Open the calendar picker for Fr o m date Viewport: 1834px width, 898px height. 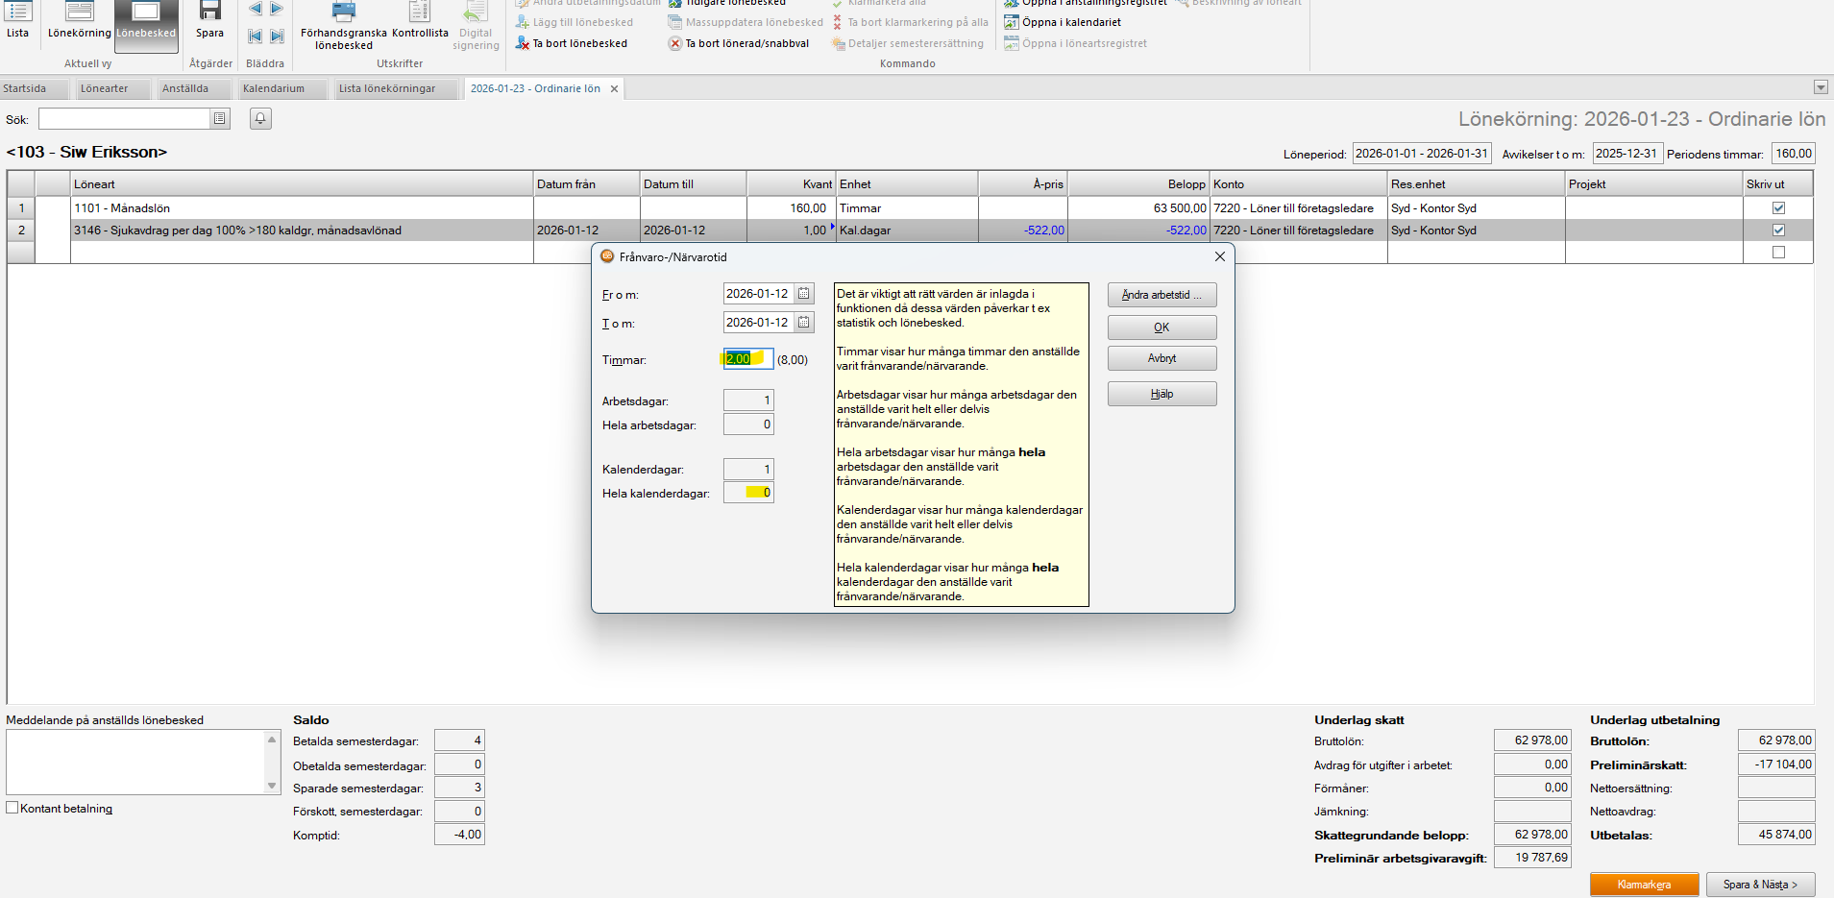pos(804,294)
